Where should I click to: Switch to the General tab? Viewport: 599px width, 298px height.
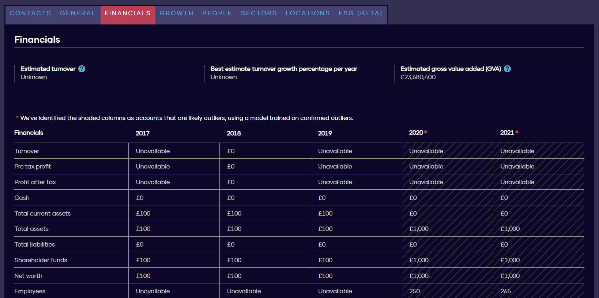click(78, 13)
